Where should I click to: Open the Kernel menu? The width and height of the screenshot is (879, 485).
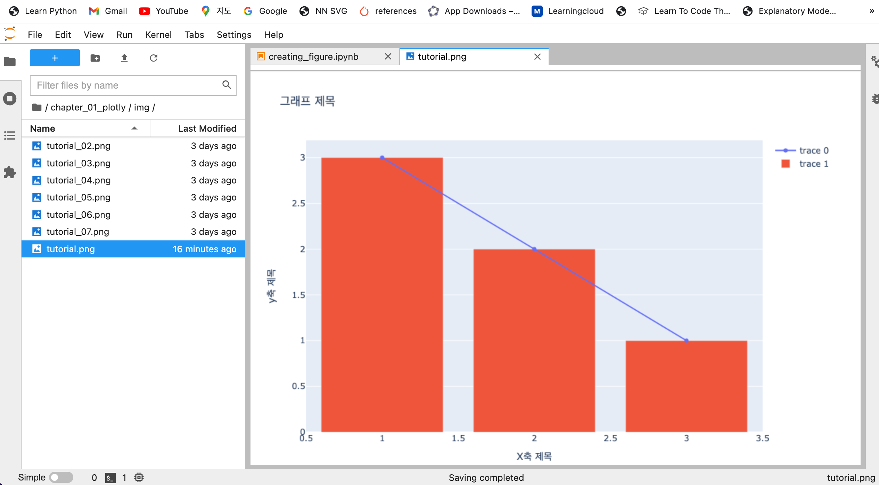(158, 35)
